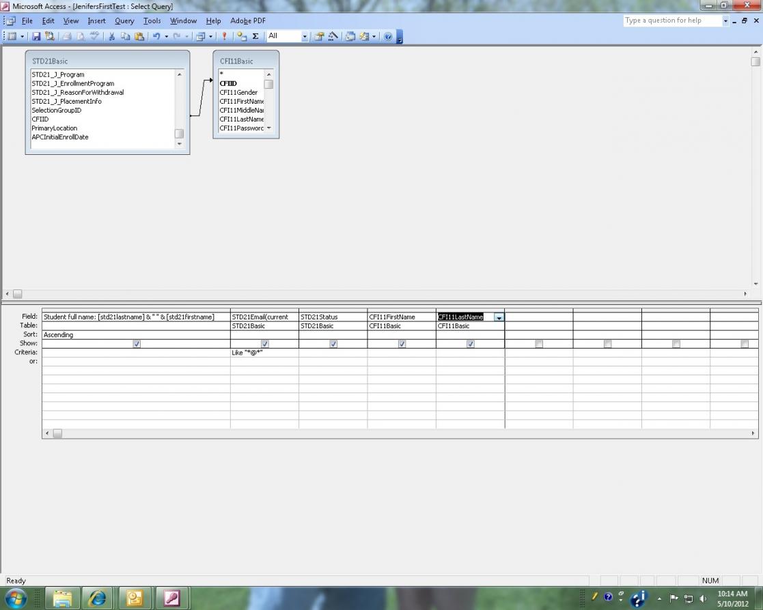Click the Build wand icon
This screenshot has height=610, width=763.
[x=333, y=36]
